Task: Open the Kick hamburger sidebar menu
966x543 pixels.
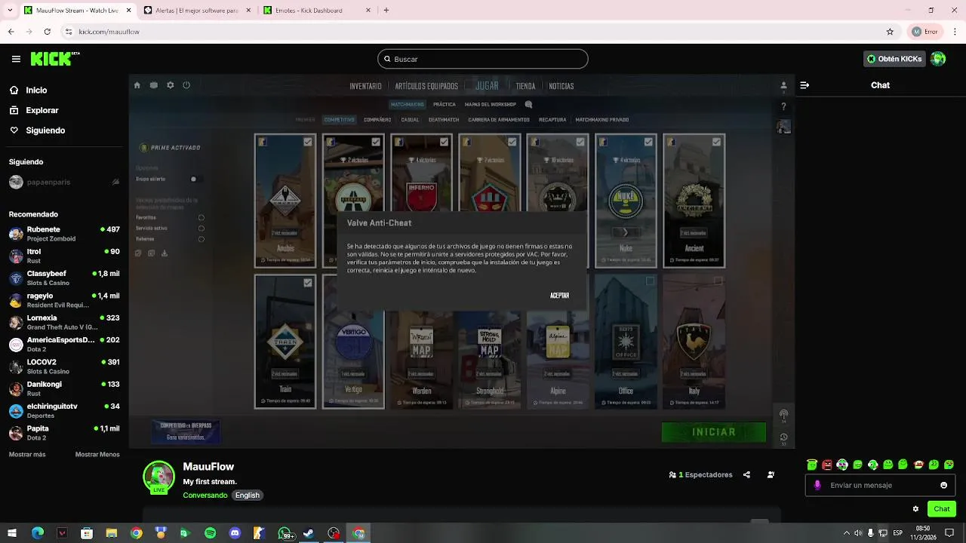Action: tap(16, 59)
